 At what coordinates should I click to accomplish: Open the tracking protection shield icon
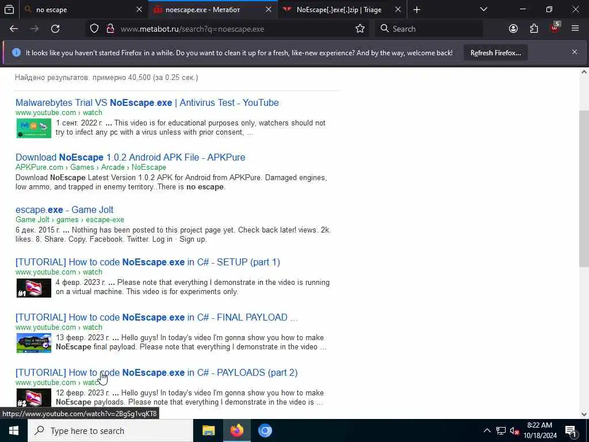tap(94, 29)
